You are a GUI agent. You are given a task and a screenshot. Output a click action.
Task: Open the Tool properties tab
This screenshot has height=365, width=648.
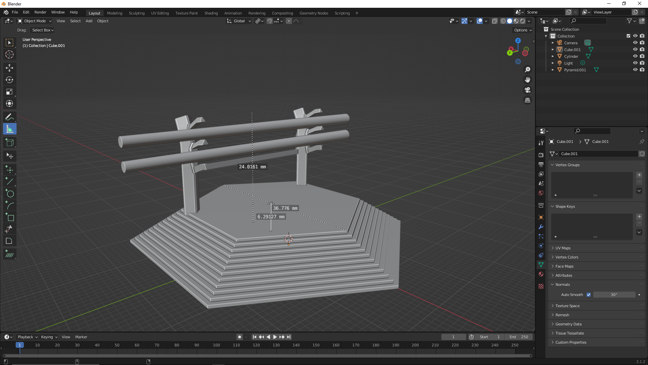point(541,143)
